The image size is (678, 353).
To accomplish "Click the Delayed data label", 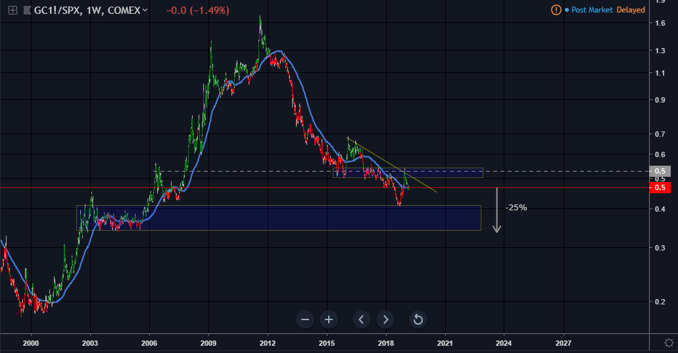I will click(631, 10).
